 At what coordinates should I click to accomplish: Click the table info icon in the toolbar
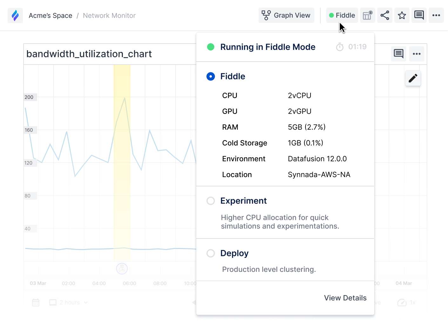click(x=367, y=15)
